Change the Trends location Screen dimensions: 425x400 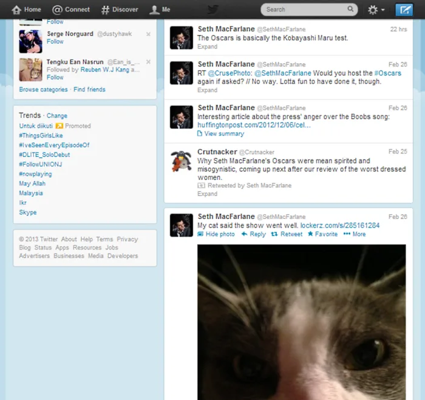click(x=57, y=116)
